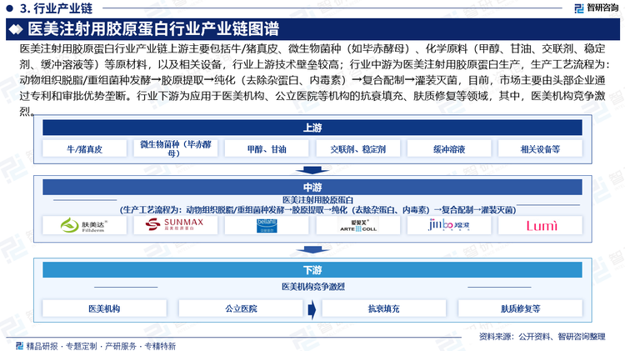Screen dimensions: 625x351
Task: Click the introductory paragraph text
Action: (x=312, y=80)
